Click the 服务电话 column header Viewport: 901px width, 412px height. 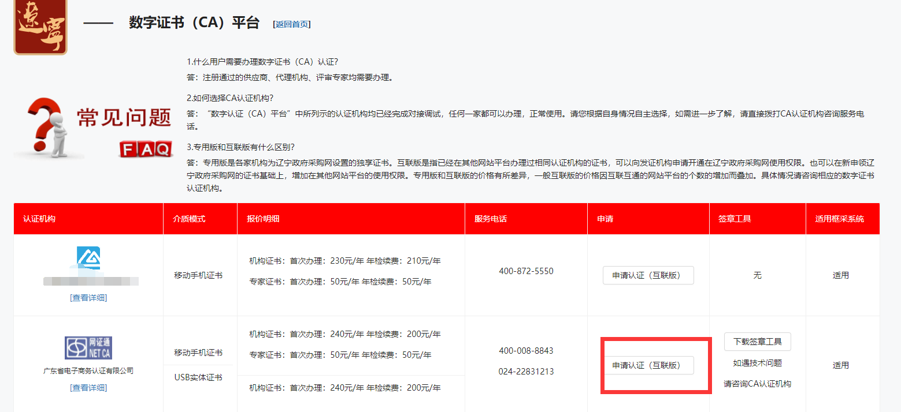pos(491,219)
